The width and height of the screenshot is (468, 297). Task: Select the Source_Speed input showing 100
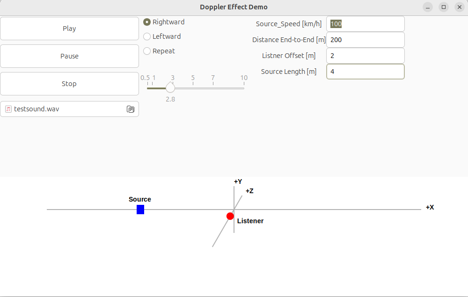[x=365, y=23]
